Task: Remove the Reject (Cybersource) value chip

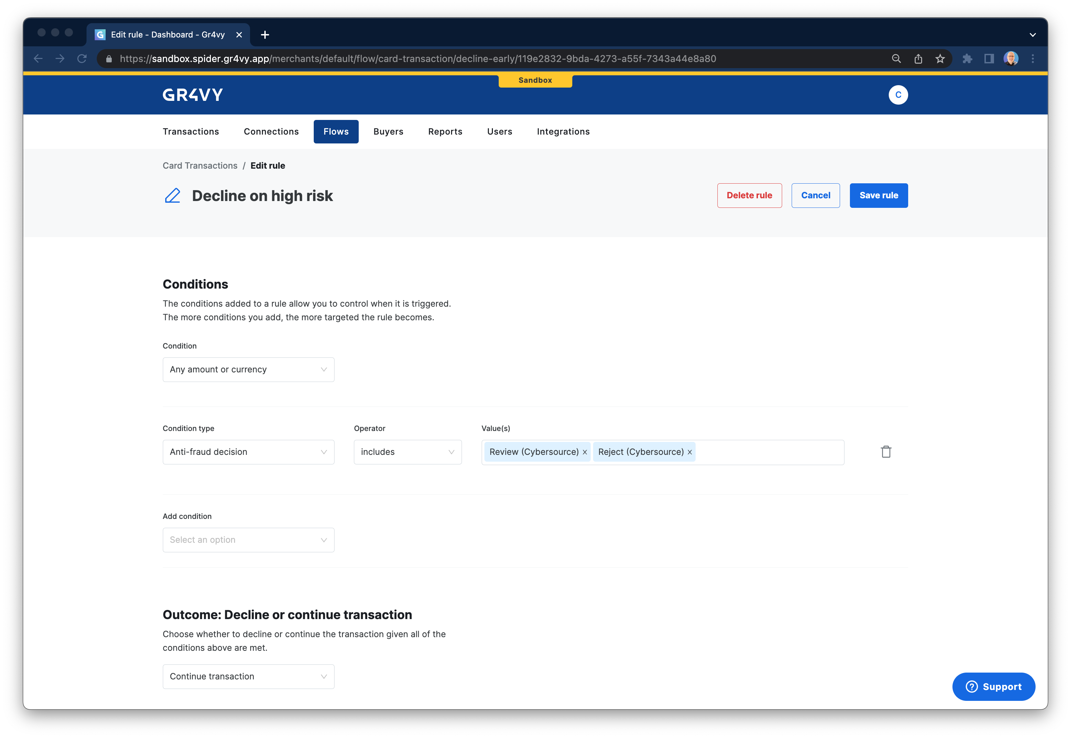Action: (x=689, y=452)
